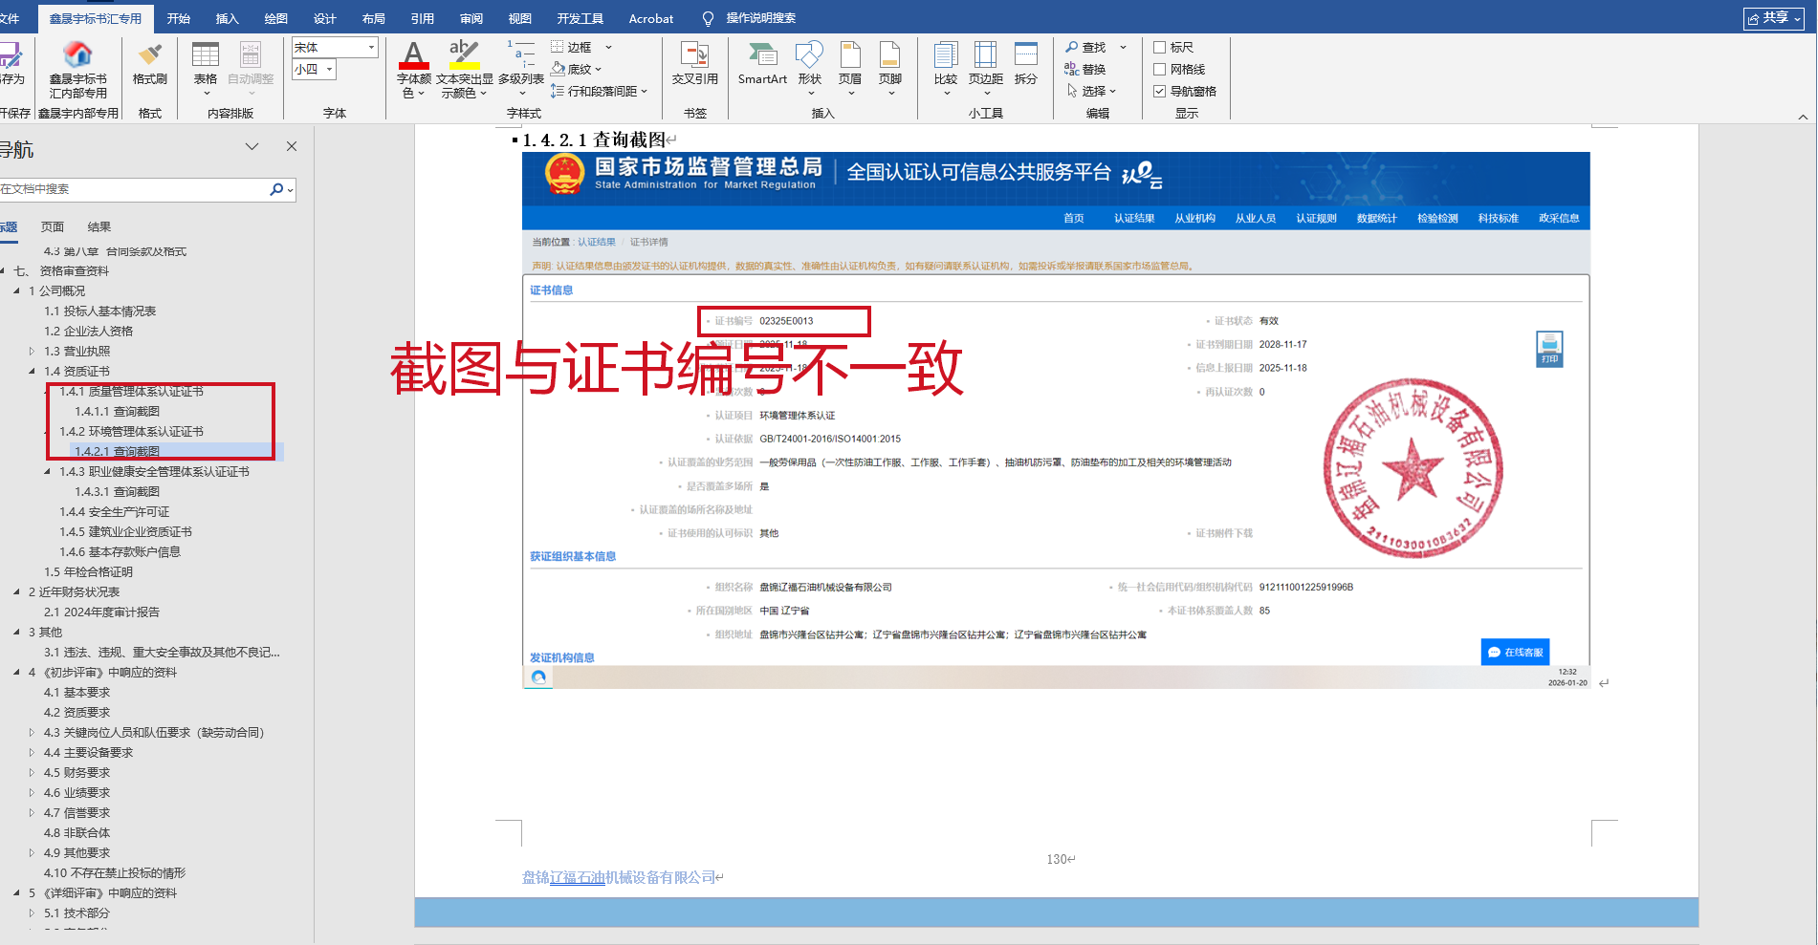The width and height of the screenshot is (1818, 945).
Task: Switch navigation pane to 页面 tab
Action: [53, 226]
